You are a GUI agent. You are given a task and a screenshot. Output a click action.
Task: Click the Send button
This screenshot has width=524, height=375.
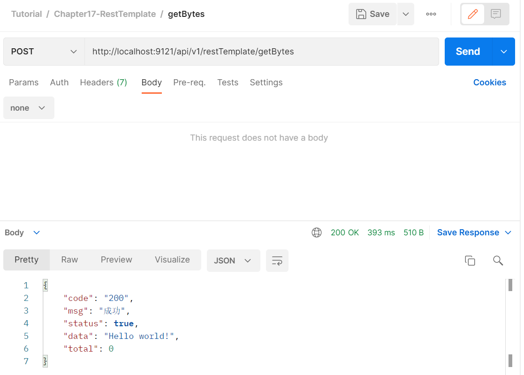(468, 52)
